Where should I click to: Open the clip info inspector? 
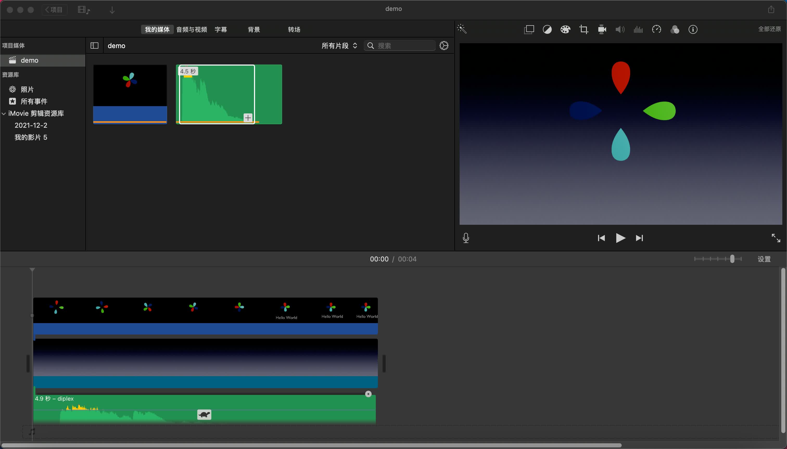click(693, 30)
